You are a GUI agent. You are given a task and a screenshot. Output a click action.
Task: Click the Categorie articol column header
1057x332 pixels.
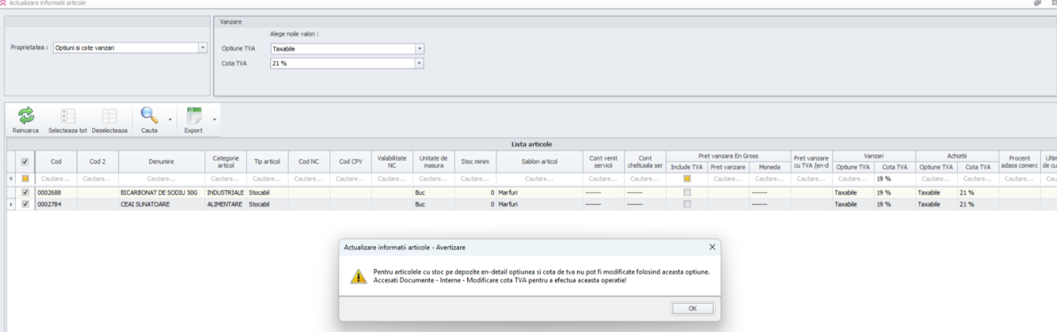click(226, 162)
